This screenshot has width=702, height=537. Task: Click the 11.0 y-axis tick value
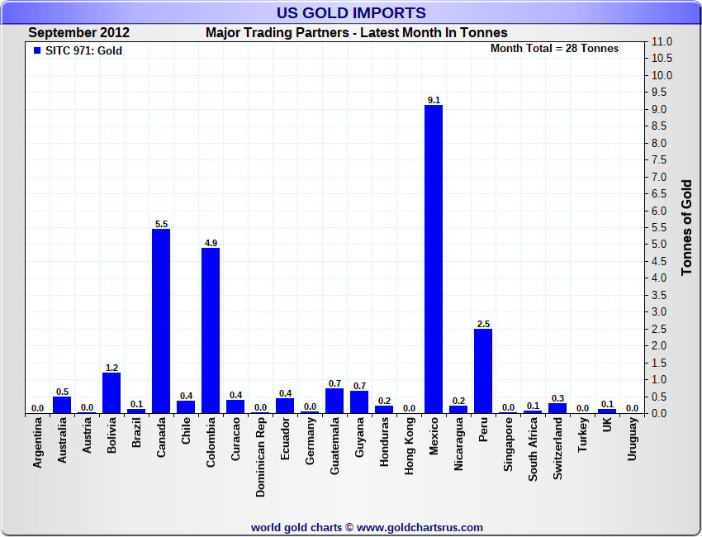pyautogui.click(x=662, y=41)
